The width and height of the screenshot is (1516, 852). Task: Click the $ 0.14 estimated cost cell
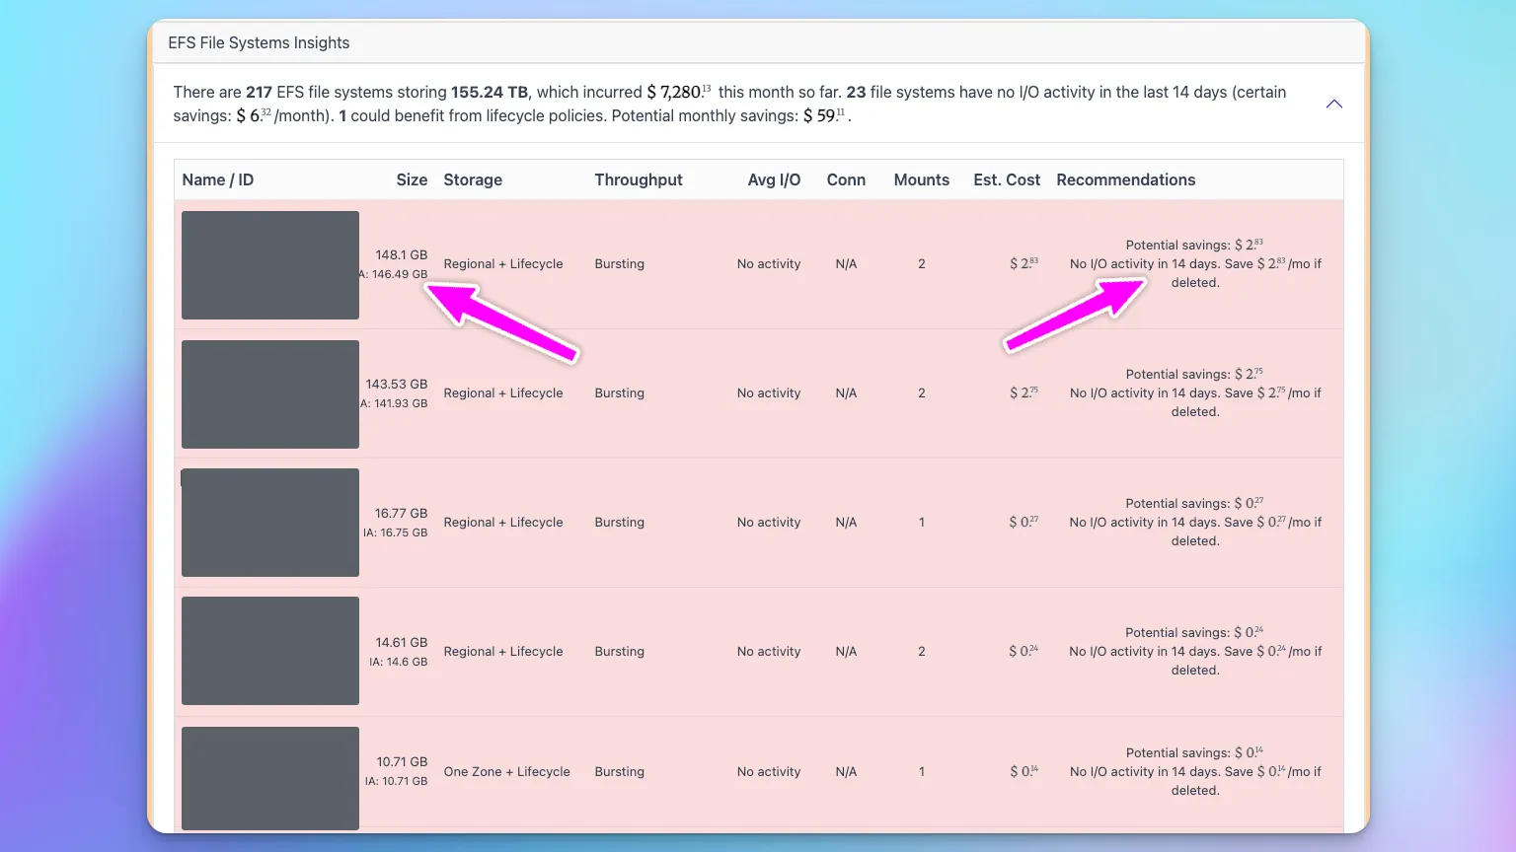click(1023, 771)
